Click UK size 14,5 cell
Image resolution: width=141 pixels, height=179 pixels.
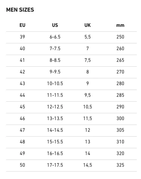(x=87, y=165)
